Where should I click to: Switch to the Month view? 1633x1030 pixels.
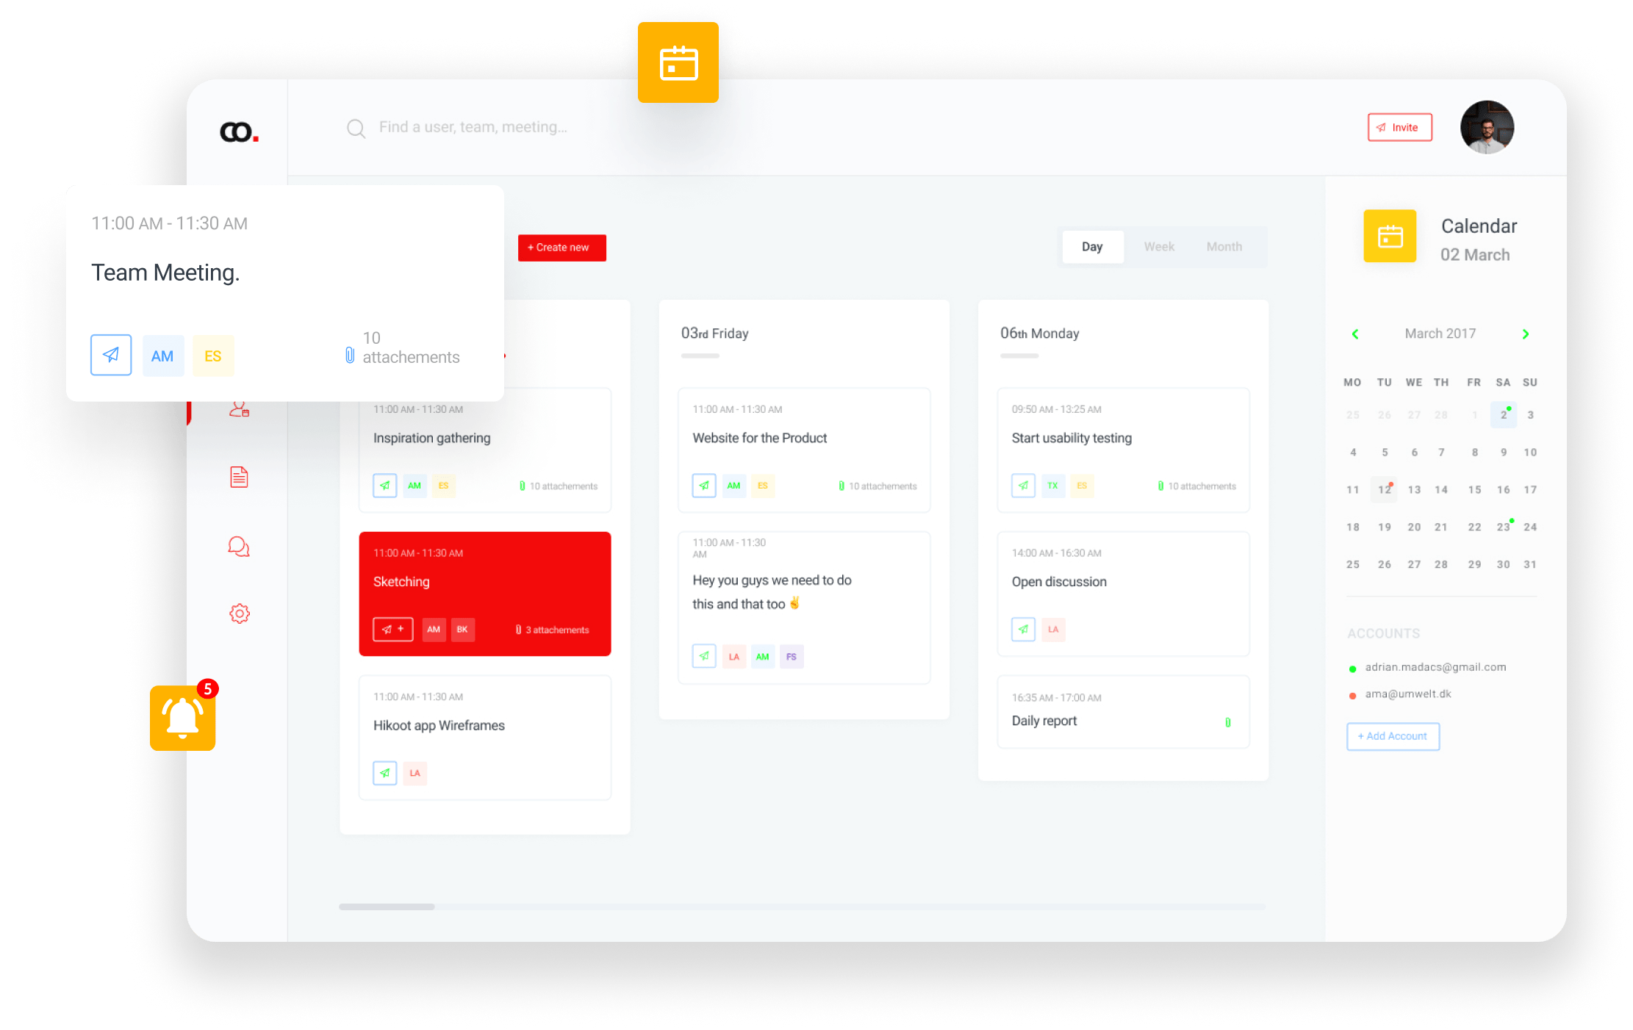(x=1224, y=247)
